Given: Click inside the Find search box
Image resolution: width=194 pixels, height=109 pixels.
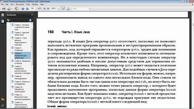Looking at the screenshot, I should [x=80, y=9].
